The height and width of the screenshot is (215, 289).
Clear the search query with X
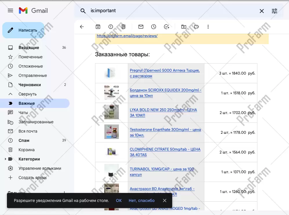click(x=261, y=11)
